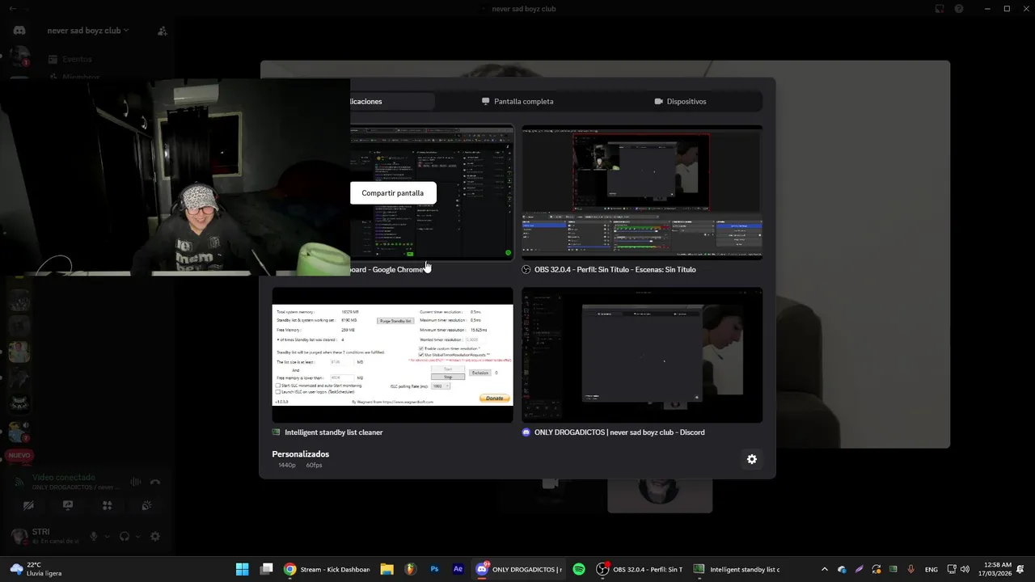Image resolution: width=1035 pixels, height=582 pixels.
Task: Click the microphone in-use tray icon
Action: pyautogui.click(x=911, y=569)
